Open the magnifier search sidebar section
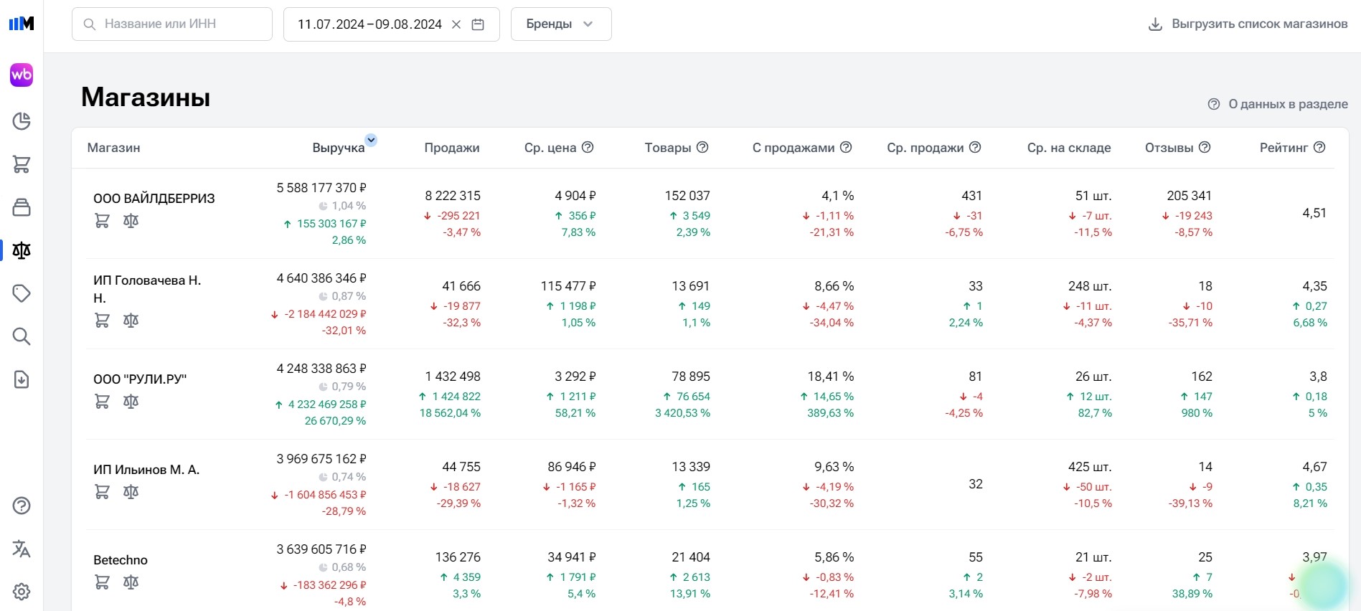Image resolution: width=1361 pixels, height=611 pixels. pyautogui.click(x=22, y=336)
